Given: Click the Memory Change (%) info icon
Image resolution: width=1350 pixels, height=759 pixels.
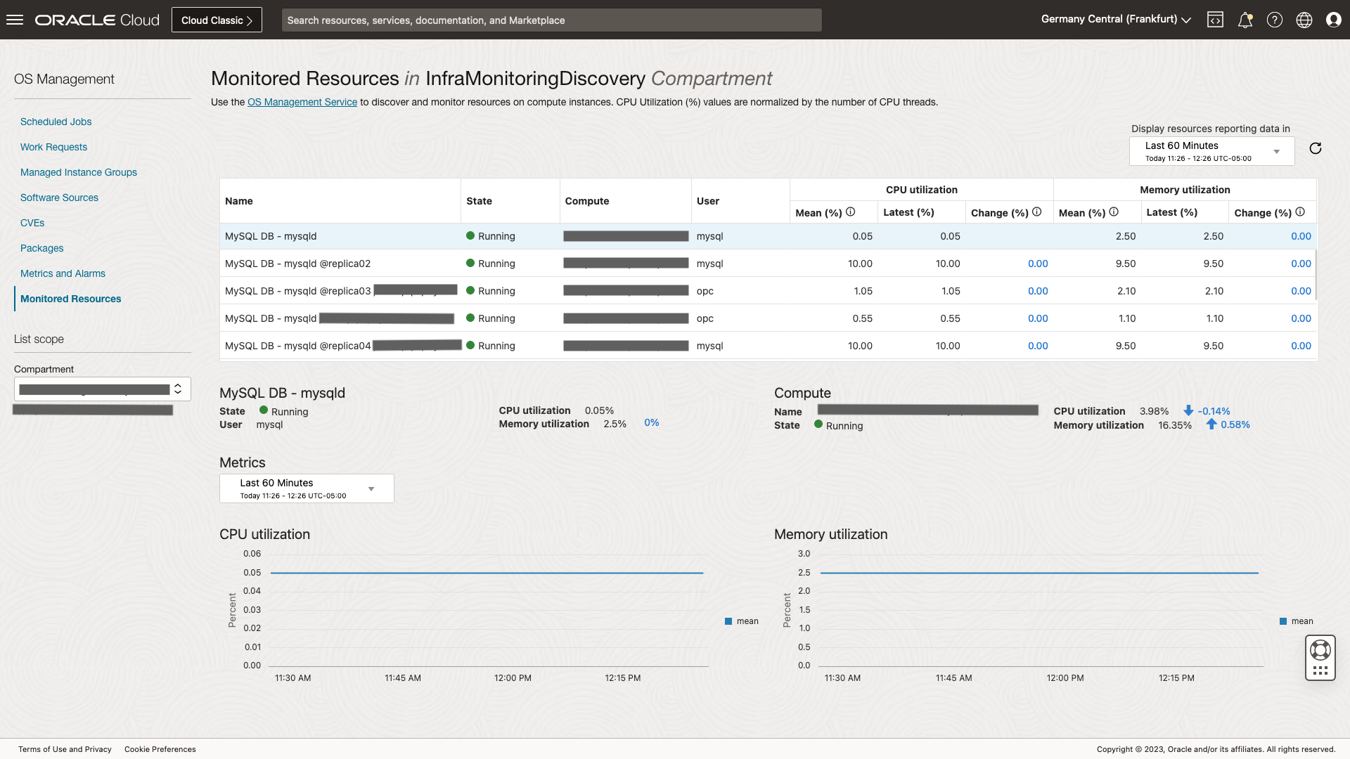Looking at the screenshot, I should pos(1300,212).
